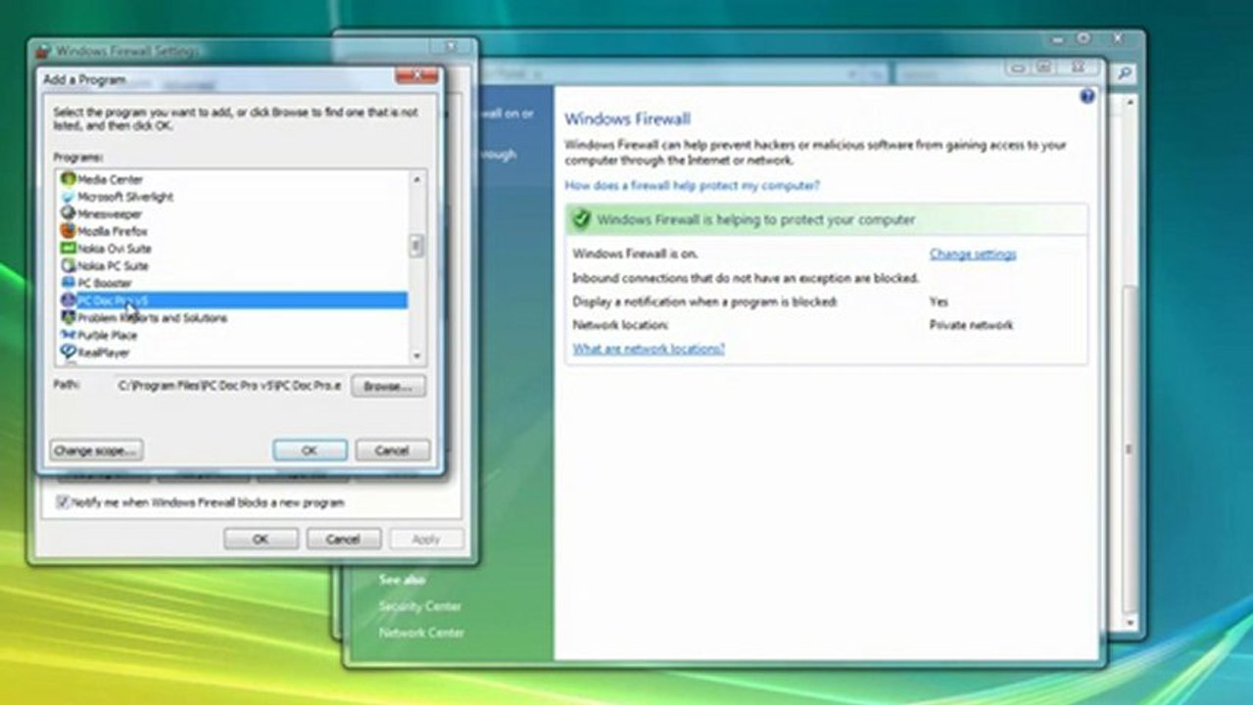Open 'What are network locations?' link
This screenshot has height=705, width=1253.
coord(649,349)
